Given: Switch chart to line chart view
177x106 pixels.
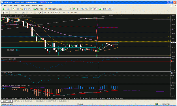Looking at the screenshot, I should pyautogui.click(x=78, y=9).
